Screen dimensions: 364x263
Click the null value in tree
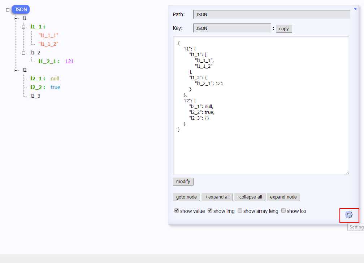pyautogui.click(x=55, y=79)
